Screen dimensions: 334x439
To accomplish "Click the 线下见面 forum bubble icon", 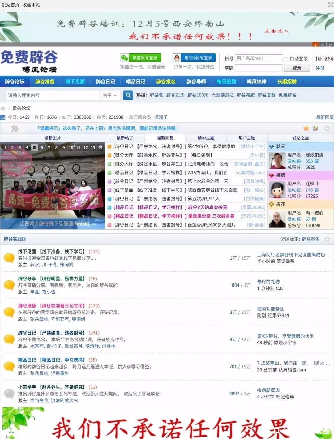I will (9, 258).
